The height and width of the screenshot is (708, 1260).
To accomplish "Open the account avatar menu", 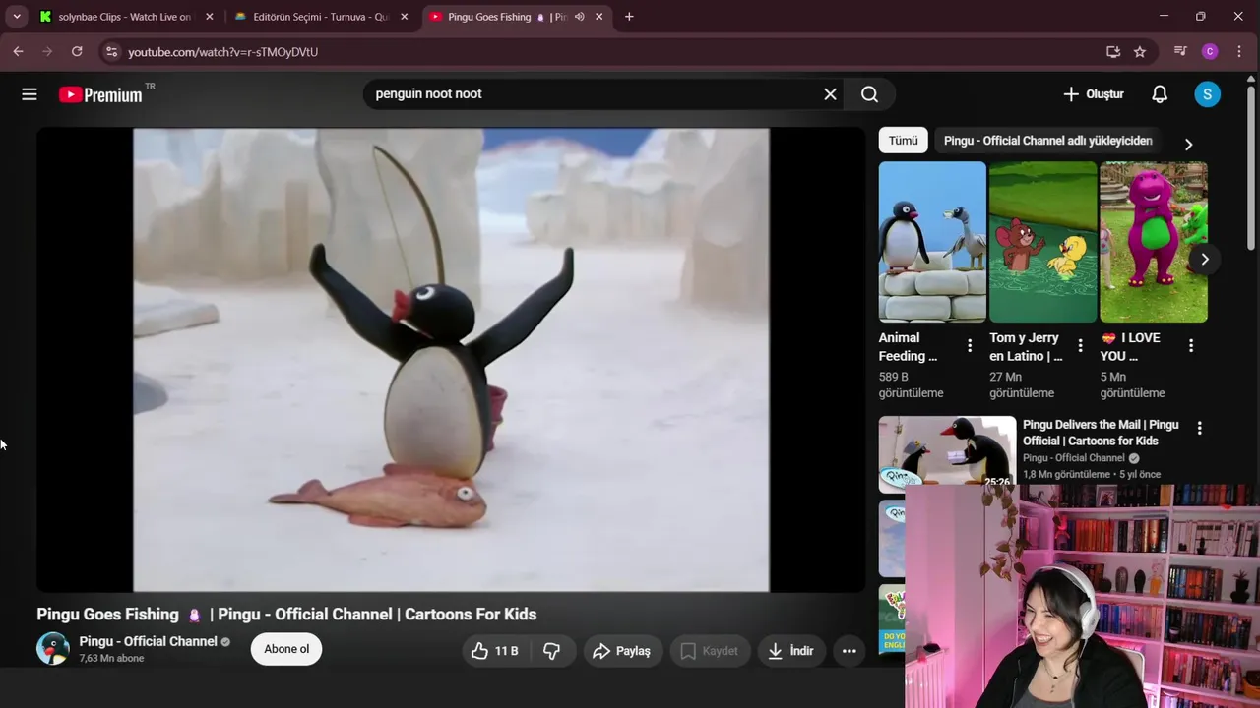I will click(1207, 94).
